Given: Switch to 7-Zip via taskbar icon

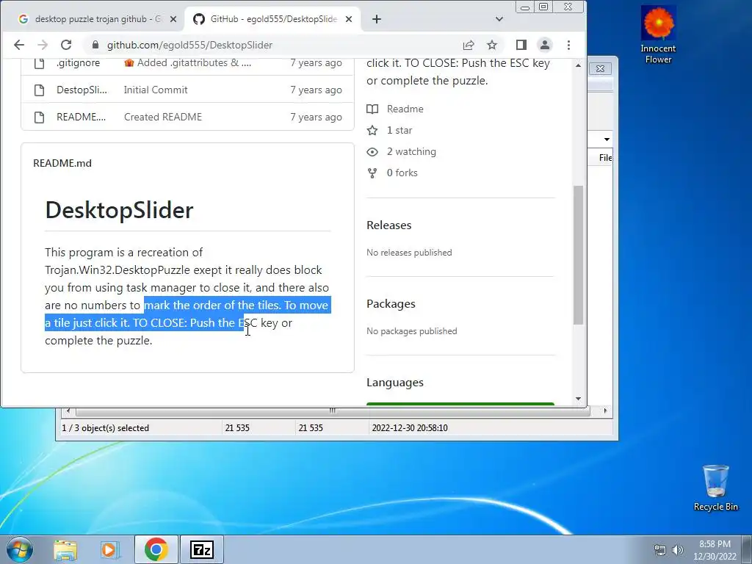Looking at the screenshot, I should click(x=201, y=549).
